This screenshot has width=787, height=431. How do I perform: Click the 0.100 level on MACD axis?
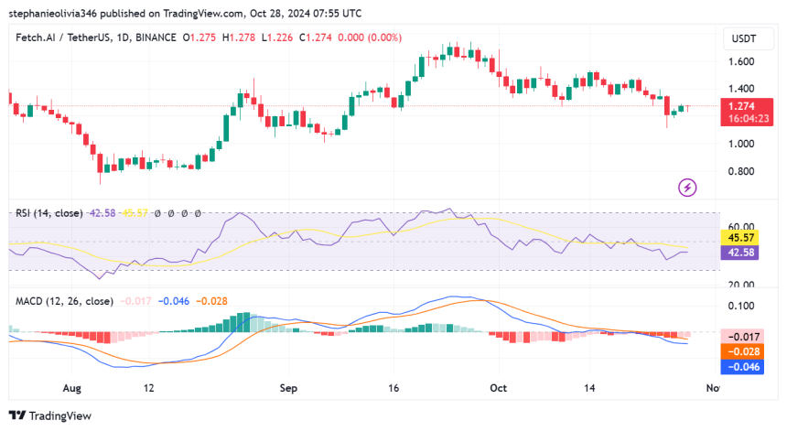pos(741,306)
